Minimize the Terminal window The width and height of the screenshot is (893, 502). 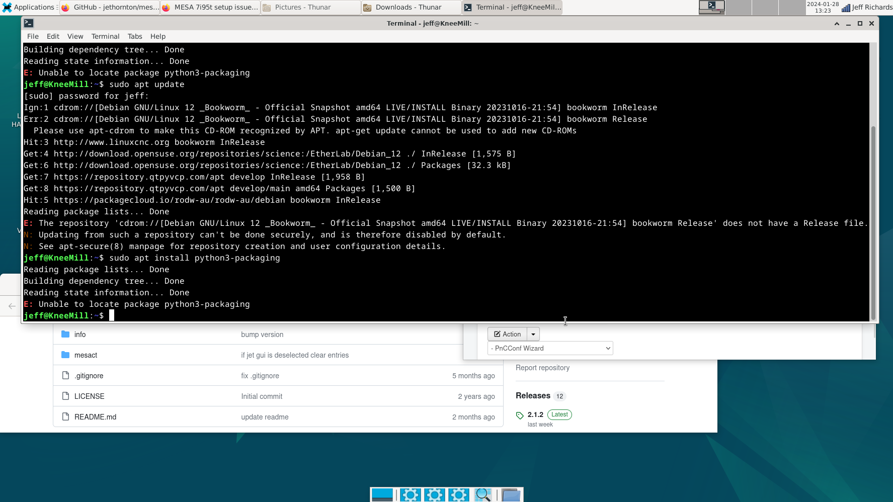(x=848, y=24)
